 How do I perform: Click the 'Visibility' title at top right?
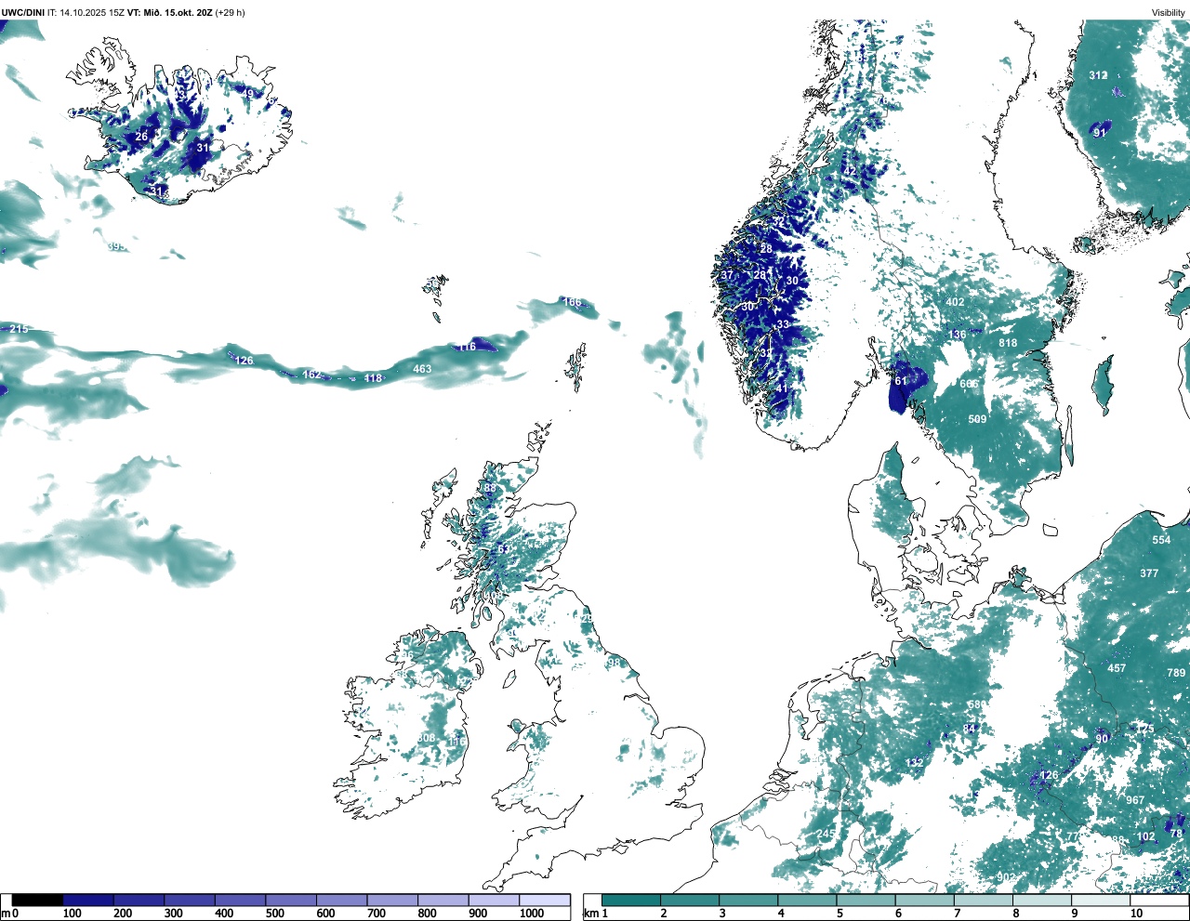pyautogui.click(x=1169, y=12)
